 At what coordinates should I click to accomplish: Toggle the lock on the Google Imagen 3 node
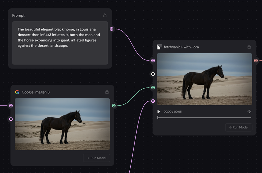107,92
